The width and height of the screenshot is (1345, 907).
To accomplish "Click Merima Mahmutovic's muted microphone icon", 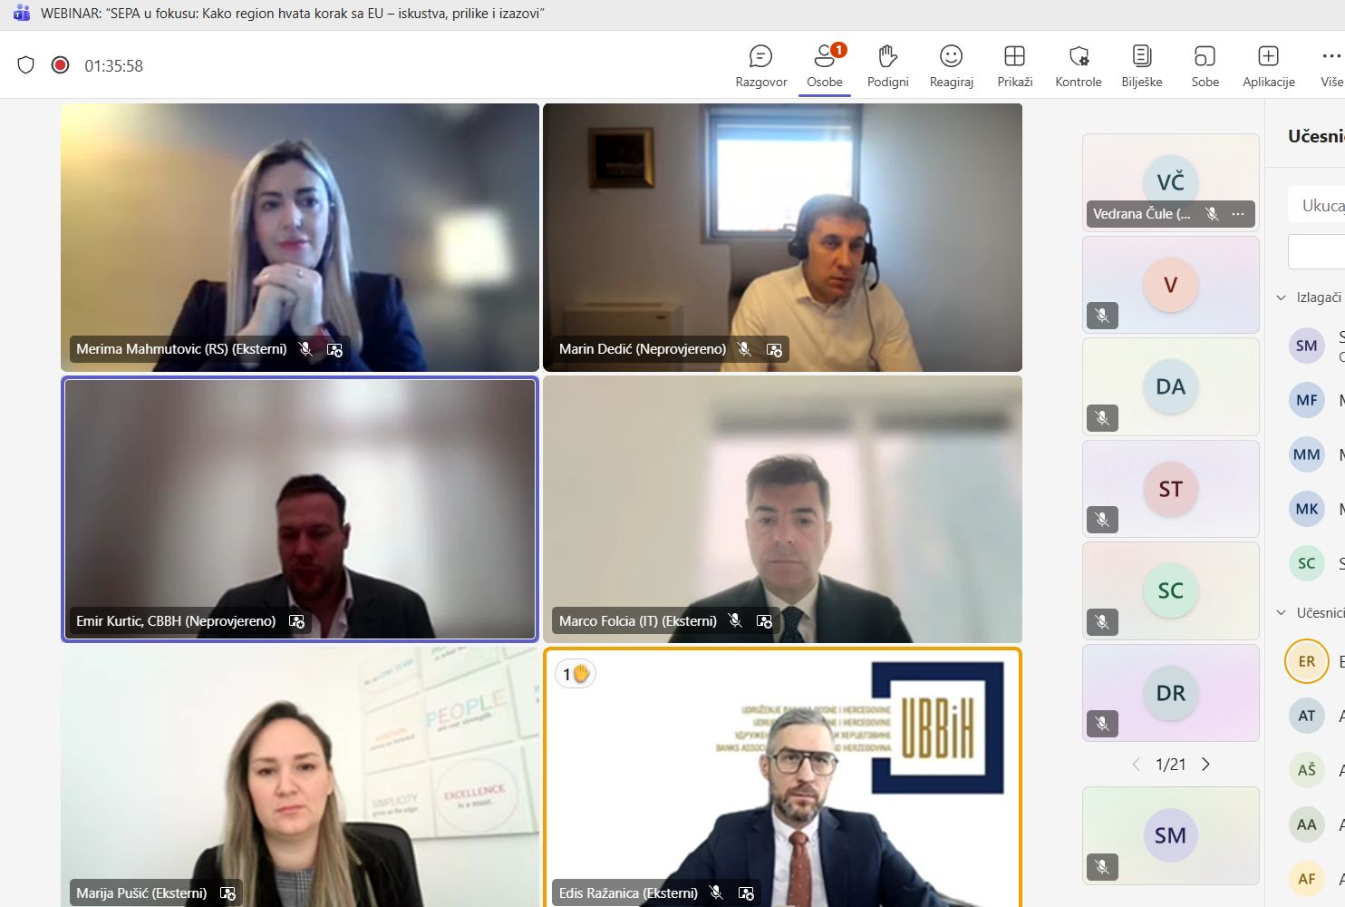I will (306, 349).
